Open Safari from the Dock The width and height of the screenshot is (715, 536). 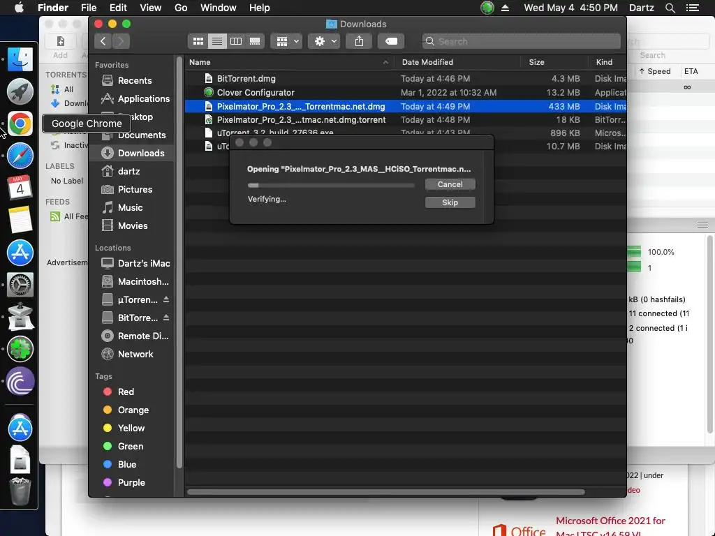pos(20,156)
